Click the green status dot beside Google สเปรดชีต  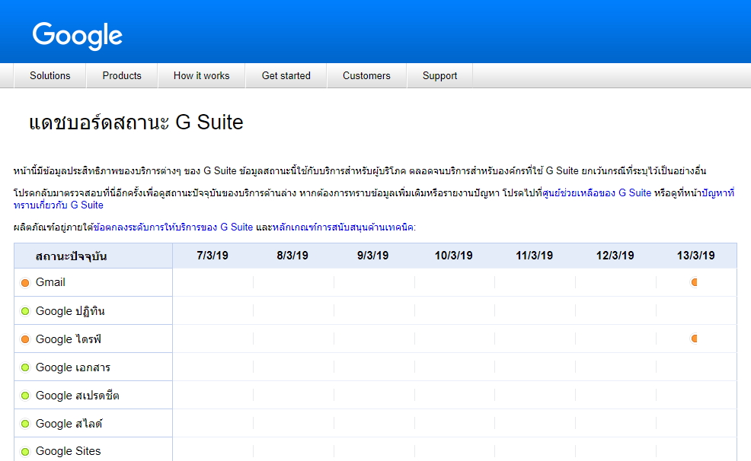coord(25,396)
